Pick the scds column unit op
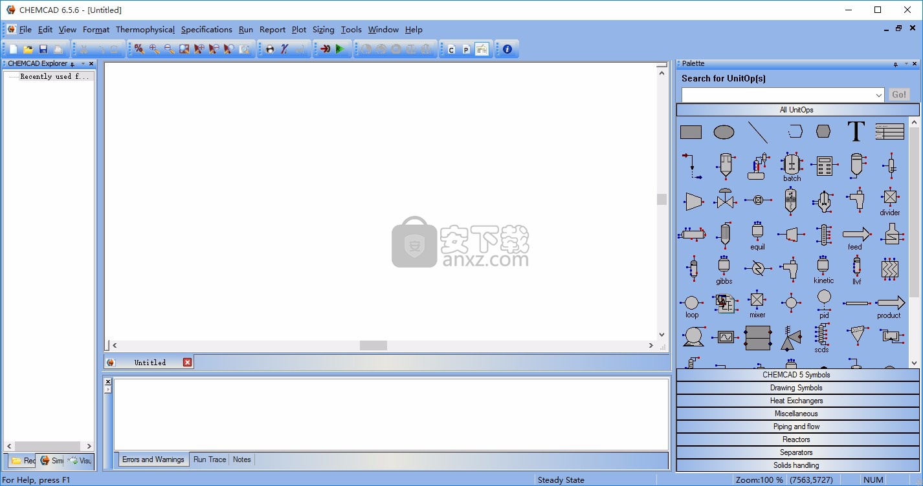Screen dimensions: 923x486 click(822, 338)
